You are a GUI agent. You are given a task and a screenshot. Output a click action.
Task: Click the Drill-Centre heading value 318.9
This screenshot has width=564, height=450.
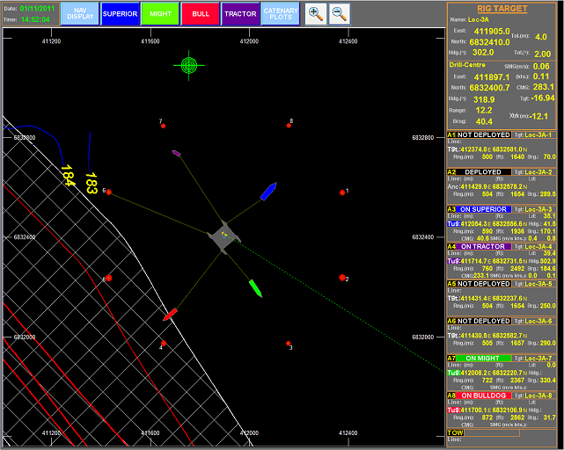[484, 99]
